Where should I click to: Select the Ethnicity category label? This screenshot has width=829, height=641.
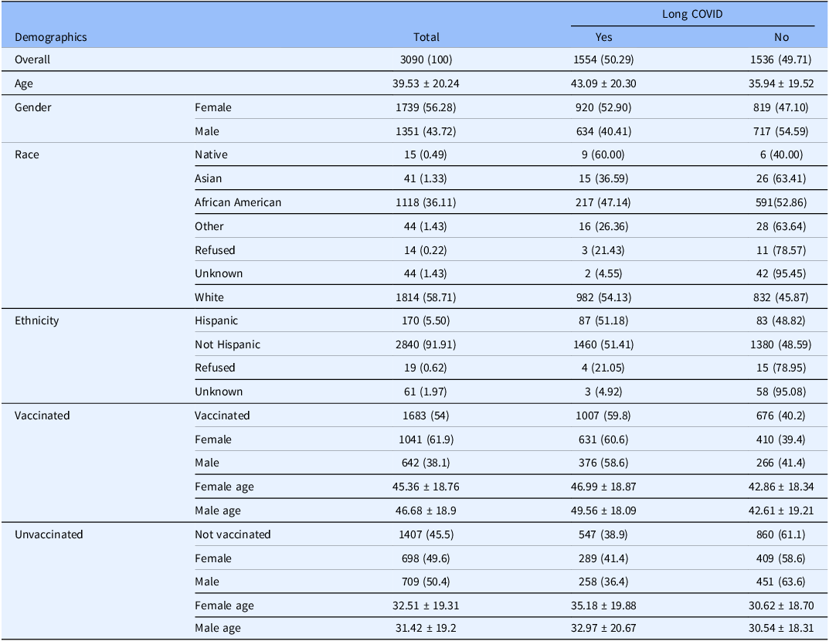pyautogui.click(x=36, y=320)
